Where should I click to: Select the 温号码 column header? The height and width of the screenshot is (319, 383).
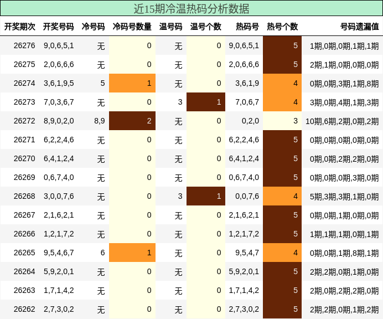[170, 27]
